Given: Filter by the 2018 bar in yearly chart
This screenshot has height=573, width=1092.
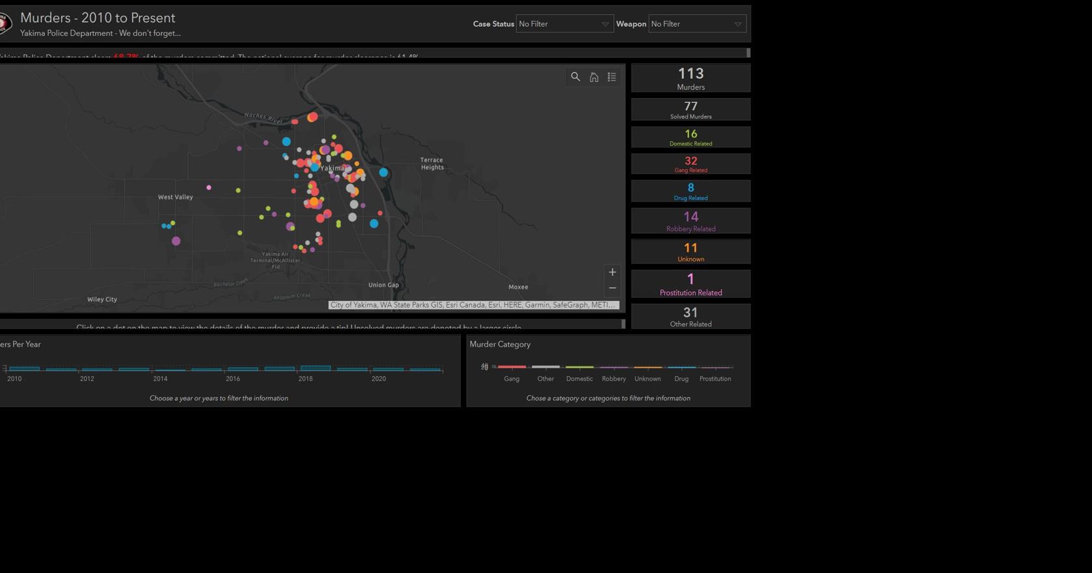Looking at the screenshot, I should (316, 368).
